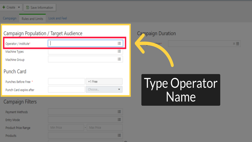Select the Rules and Limits tab

[x=32, y=19]
